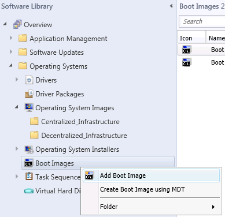Expand the Application Management folder arrow

click(11, 38)
